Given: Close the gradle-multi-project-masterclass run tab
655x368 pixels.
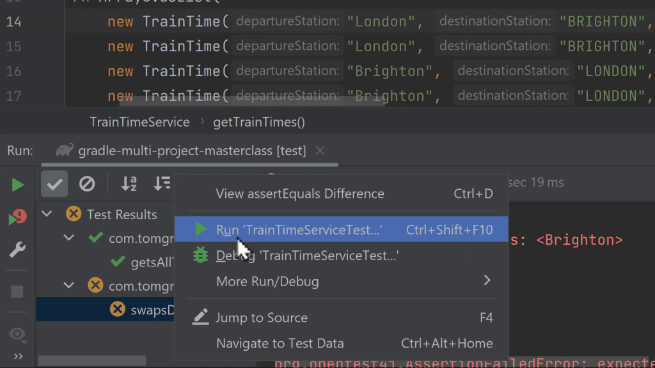Looking at the screenshot, I should [x=320, y=151].
